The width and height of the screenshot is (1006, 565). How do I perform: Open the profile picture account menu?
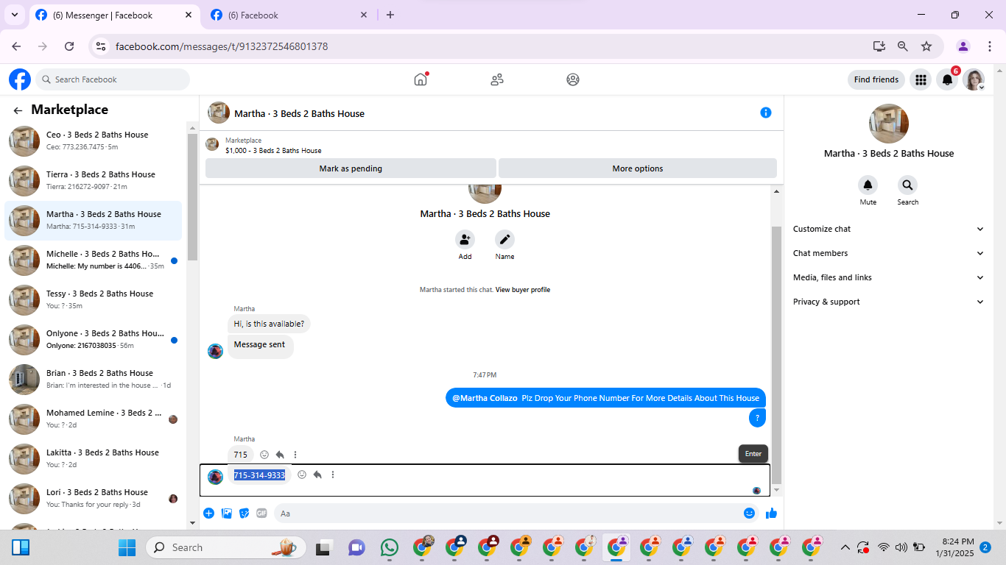[974, 79]
